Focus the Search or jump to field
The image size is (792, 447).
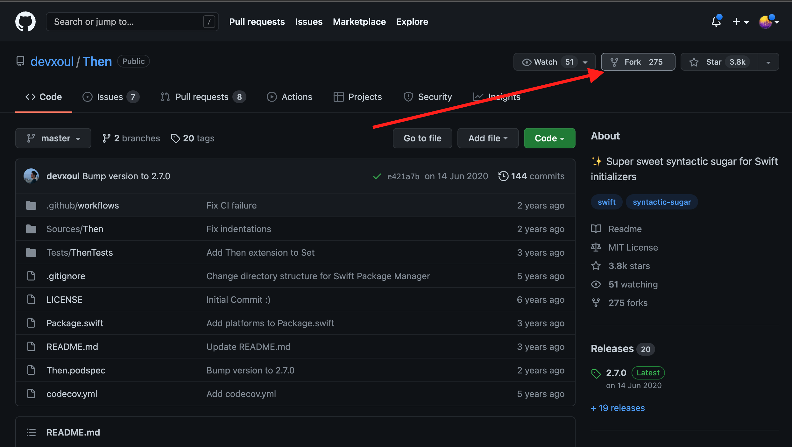[127, 22]
